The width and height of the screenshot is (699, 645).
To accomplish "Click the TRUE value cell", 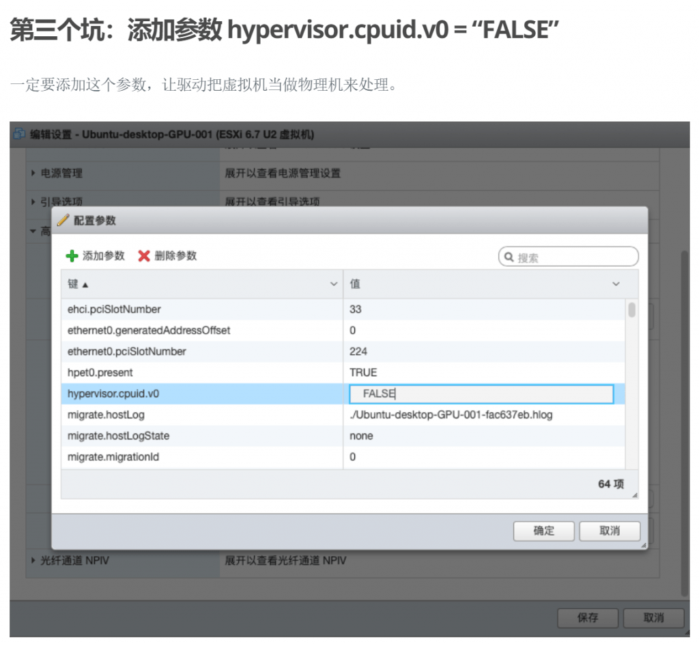I will coord(484,372).
